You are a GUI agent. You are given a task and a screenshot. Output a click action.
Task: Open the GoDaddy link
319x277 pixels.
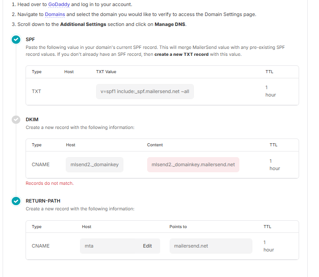click(x=59, y=4)
